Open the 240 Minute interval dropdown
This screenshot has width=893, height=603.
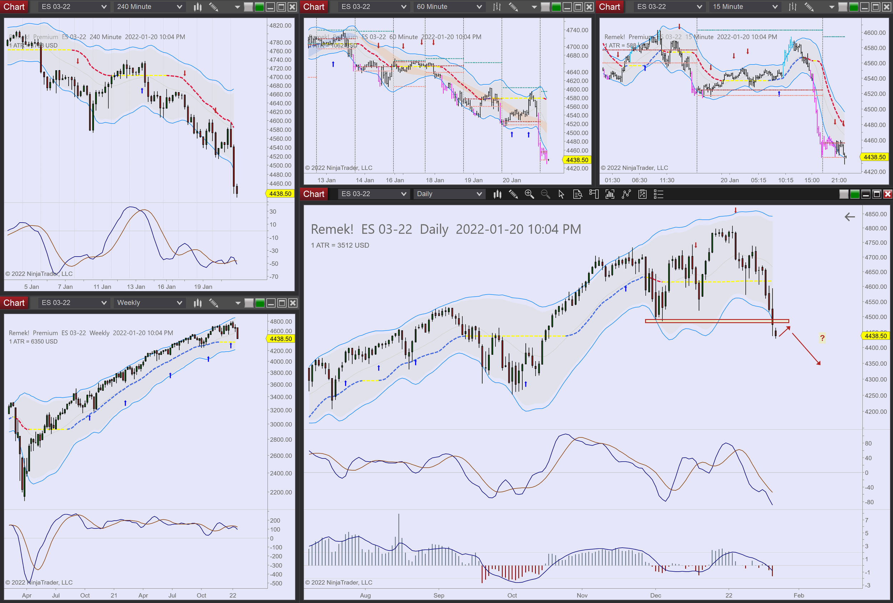click(x=149, y=7)
